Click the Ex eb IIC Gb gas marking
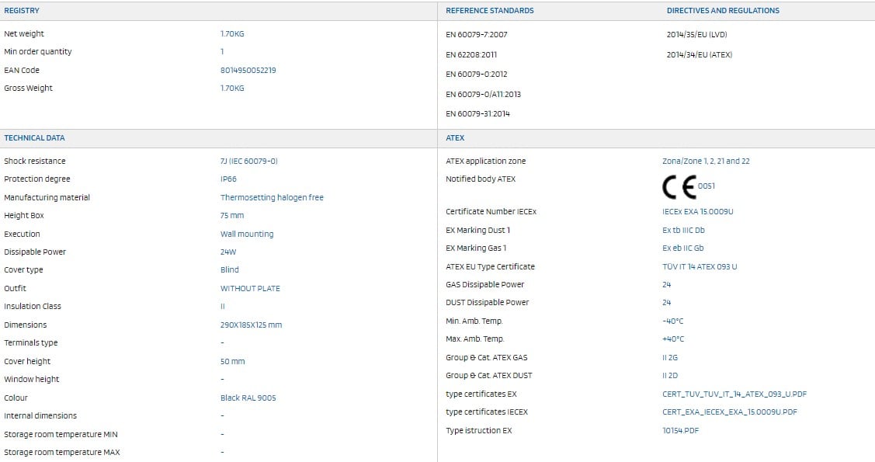 [x=683, y=248]
